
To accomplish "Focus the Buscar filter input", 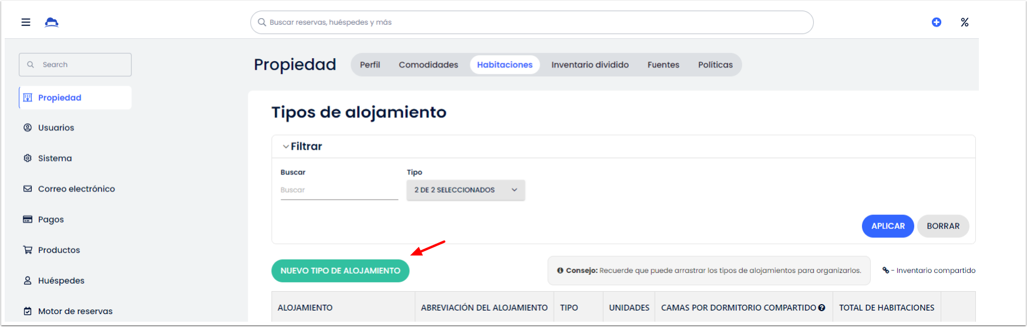I will (x=339, y=190).
